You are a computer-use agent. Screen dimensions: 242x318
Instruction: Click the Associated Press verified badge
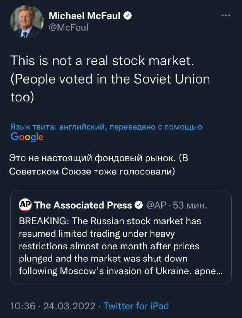tap(139, 205)
